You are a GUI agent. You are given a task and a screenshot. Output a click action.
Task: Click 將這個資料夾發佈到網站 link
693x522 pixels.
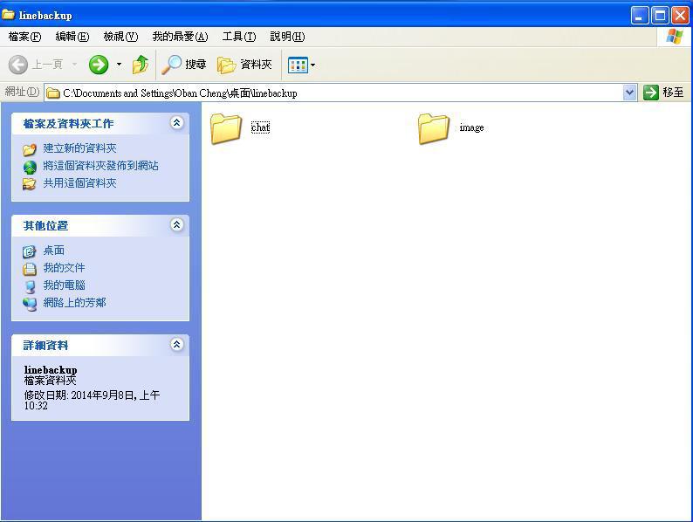coord(100,166)
